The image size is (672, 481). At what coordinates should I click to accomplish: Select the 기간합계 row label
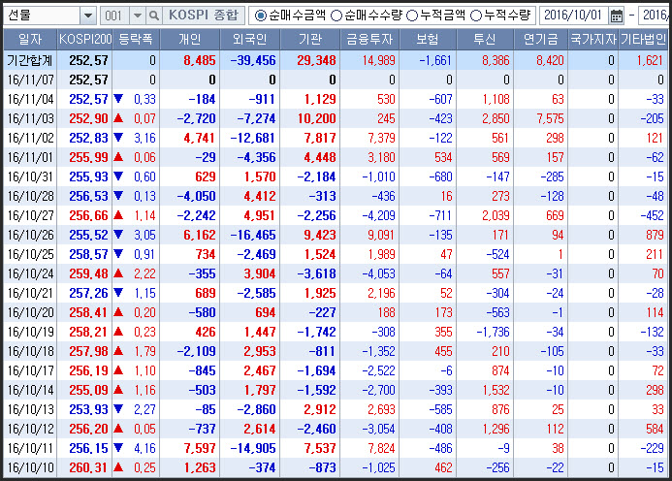(x=30, y=60)
